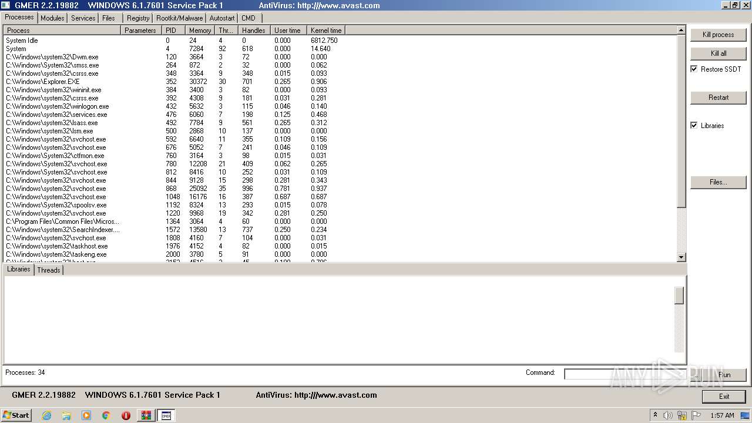Switch to the Modules tab
The width and height of the screenshot is (752, 423).
[52, 18]
